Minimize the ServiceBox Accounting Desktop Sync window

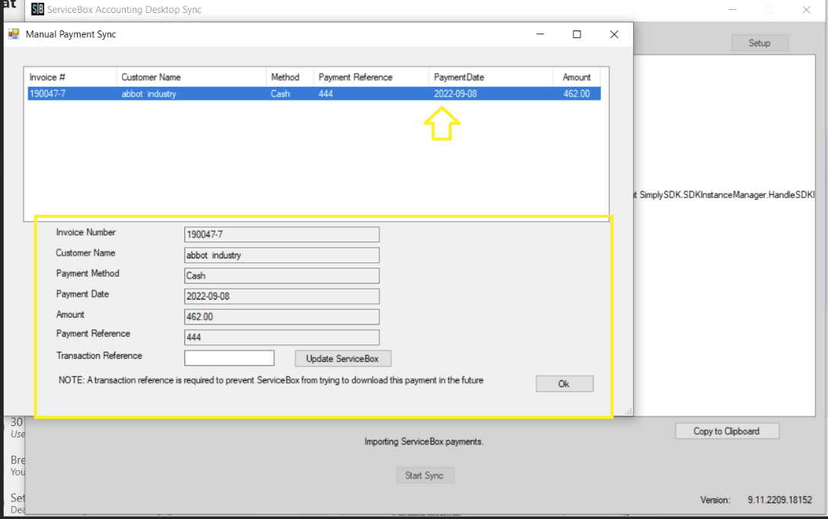click(x=733, y=9)
